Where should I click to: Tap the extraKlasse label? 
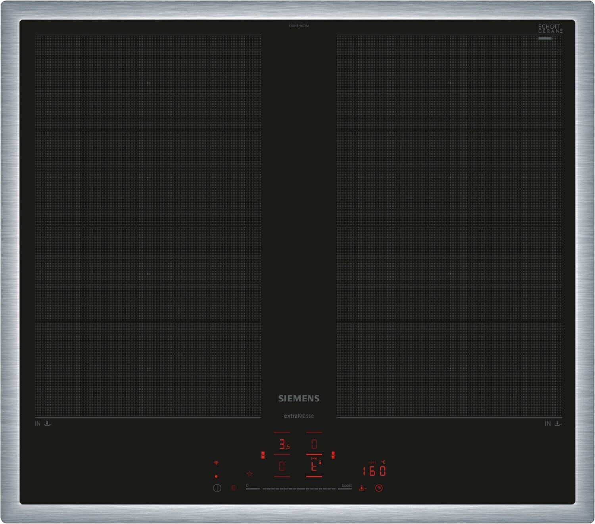coord(299,416)
